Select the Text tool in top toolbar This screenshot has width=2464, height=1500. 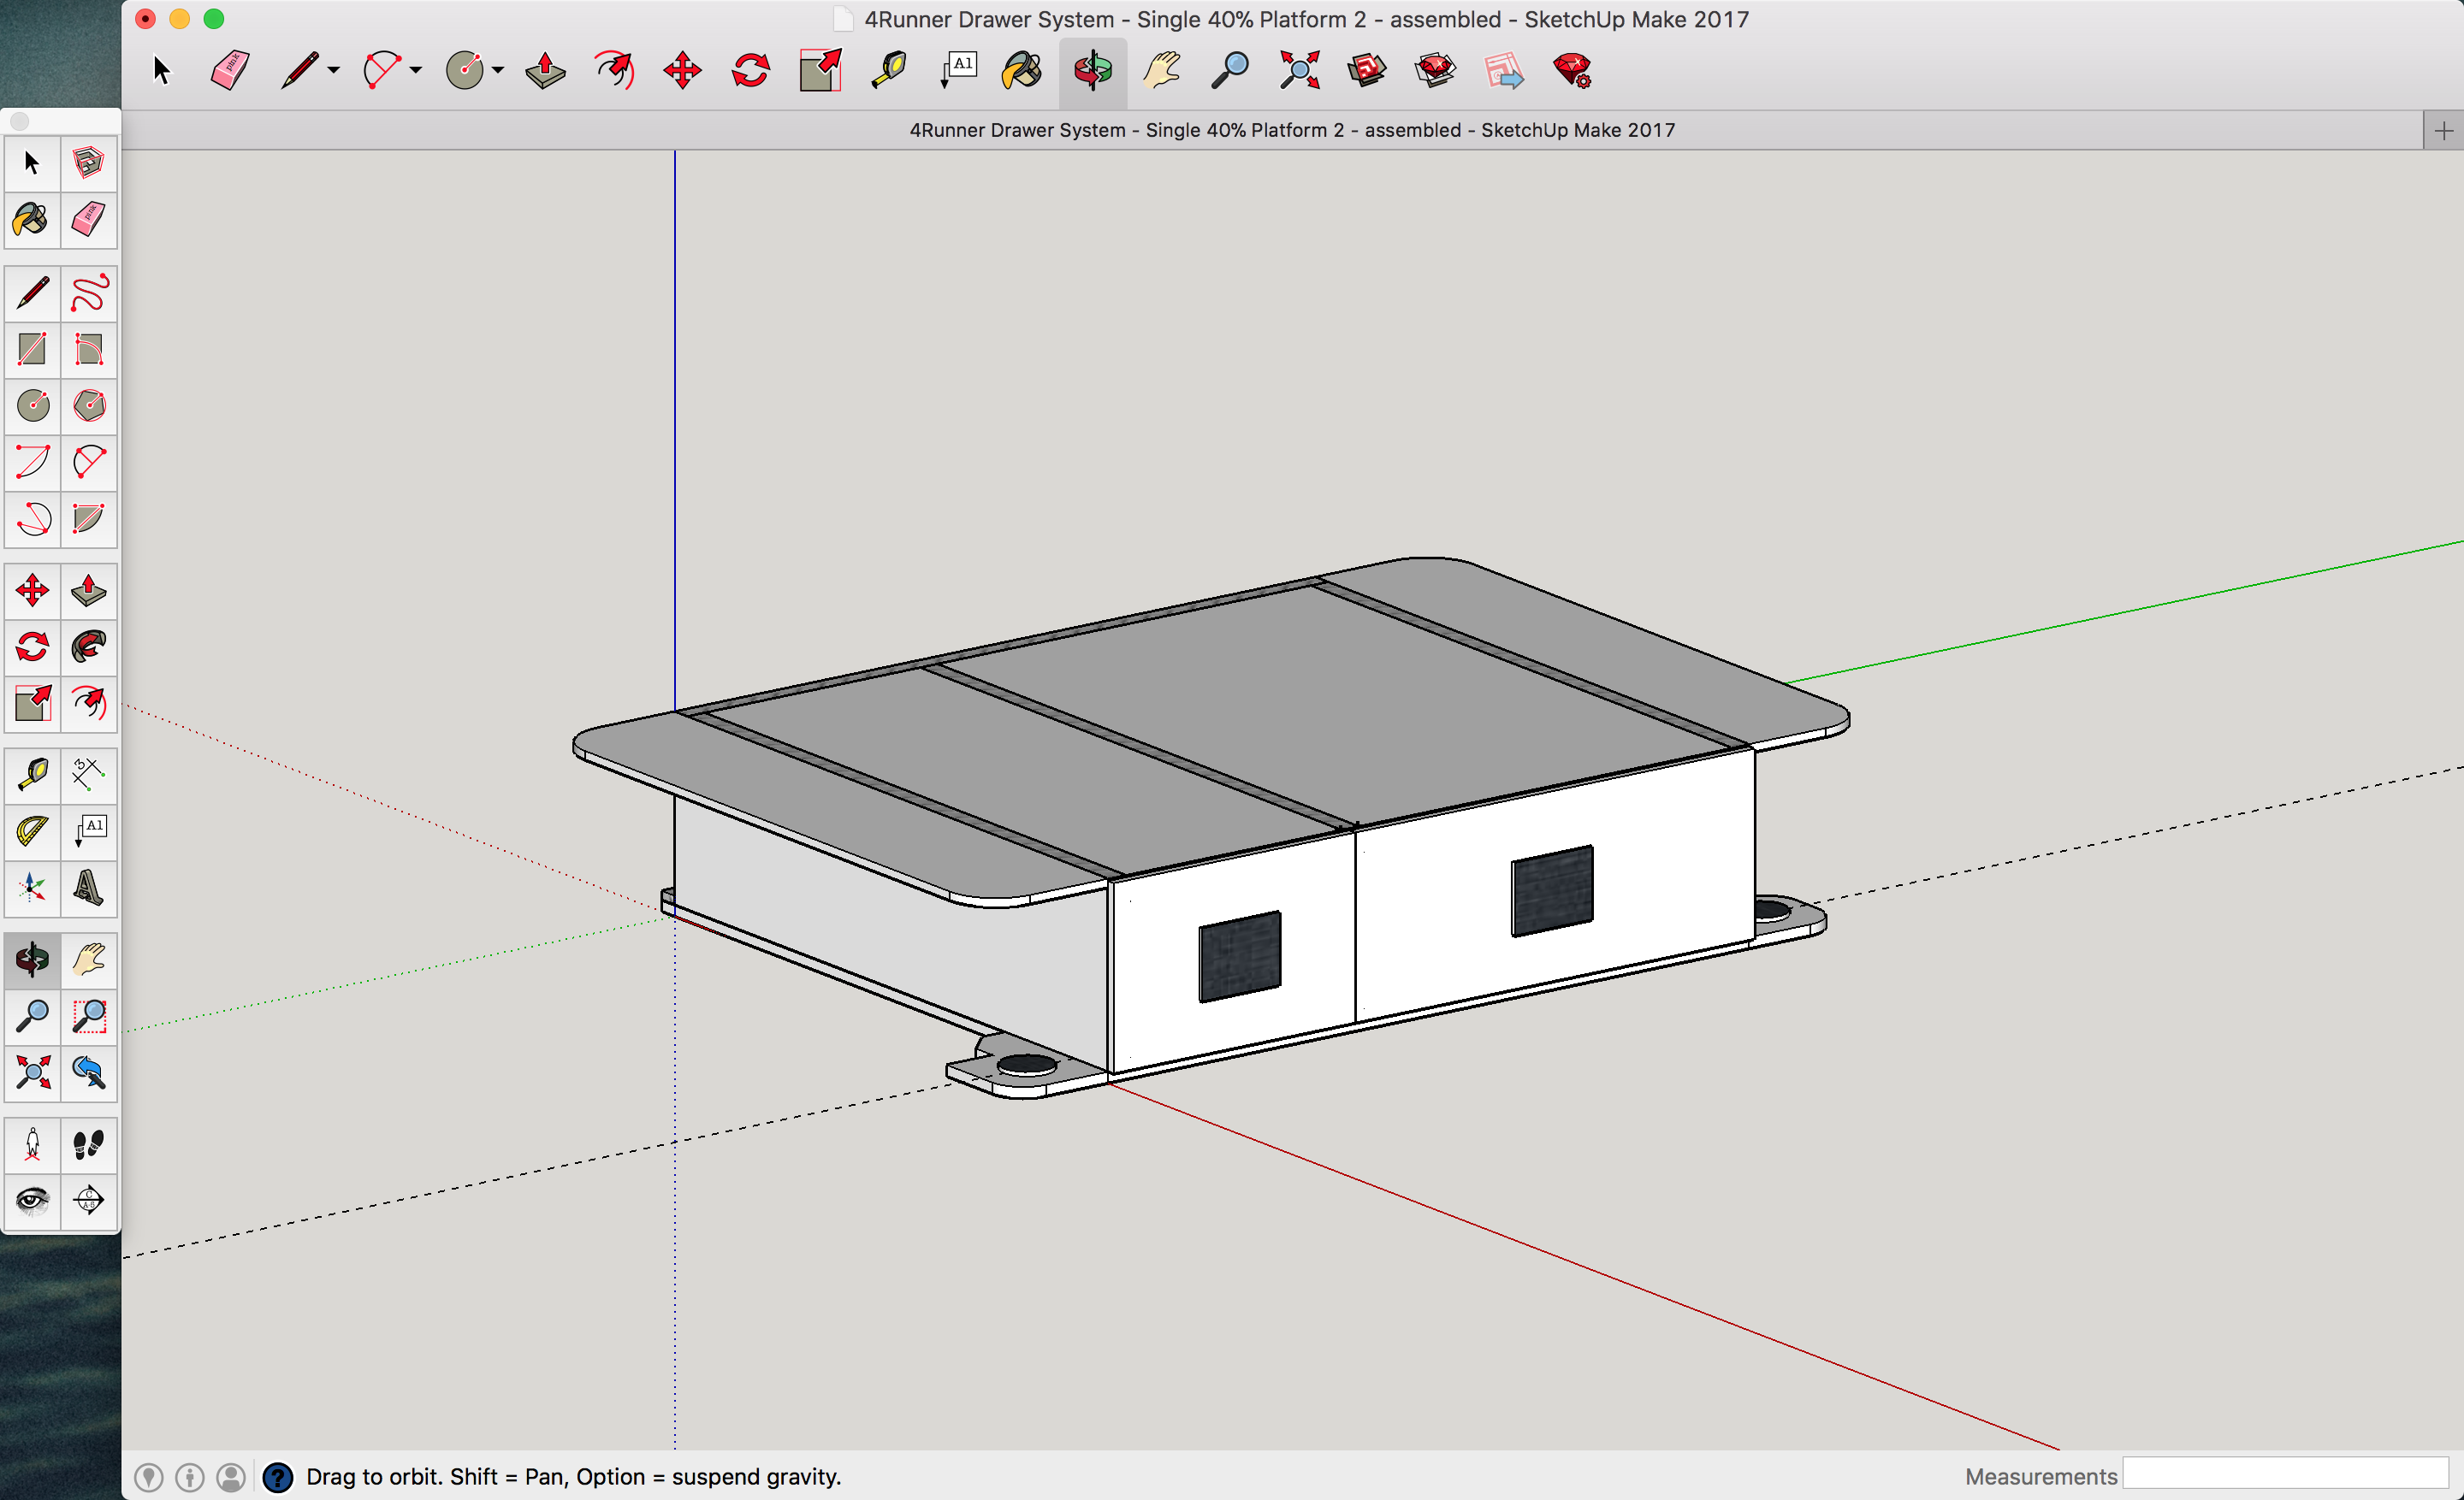click(957, 71)
